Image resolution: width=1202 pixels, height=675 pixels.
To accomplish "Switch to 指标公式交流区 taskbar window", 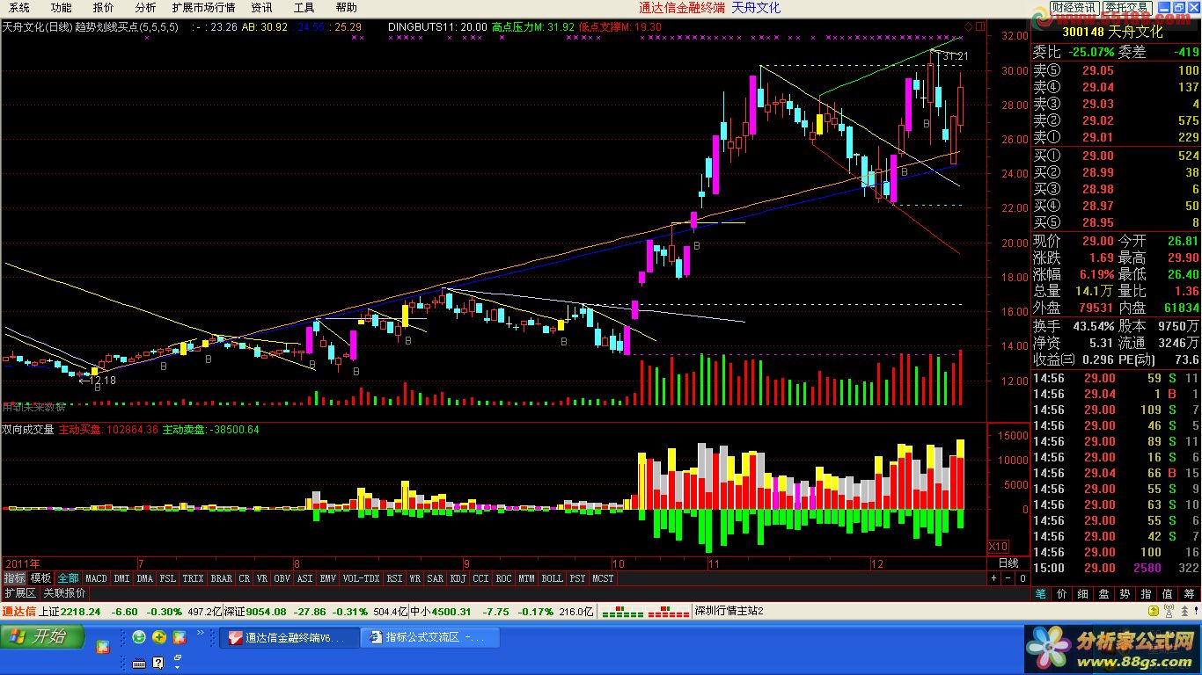I will click(430, 637).
